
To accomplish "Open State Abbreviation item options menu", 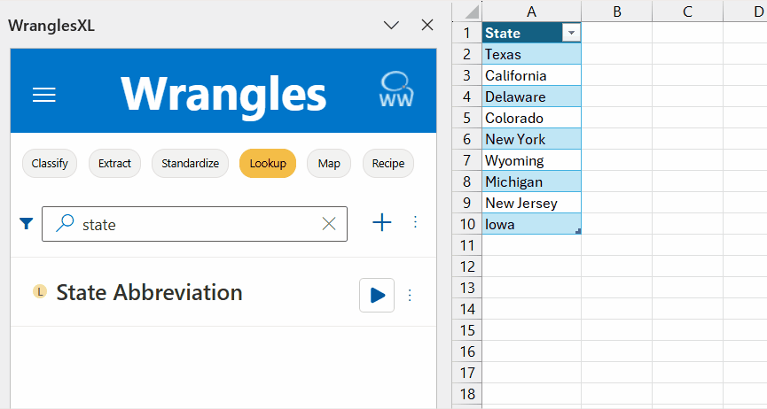I will pos(410,295).
